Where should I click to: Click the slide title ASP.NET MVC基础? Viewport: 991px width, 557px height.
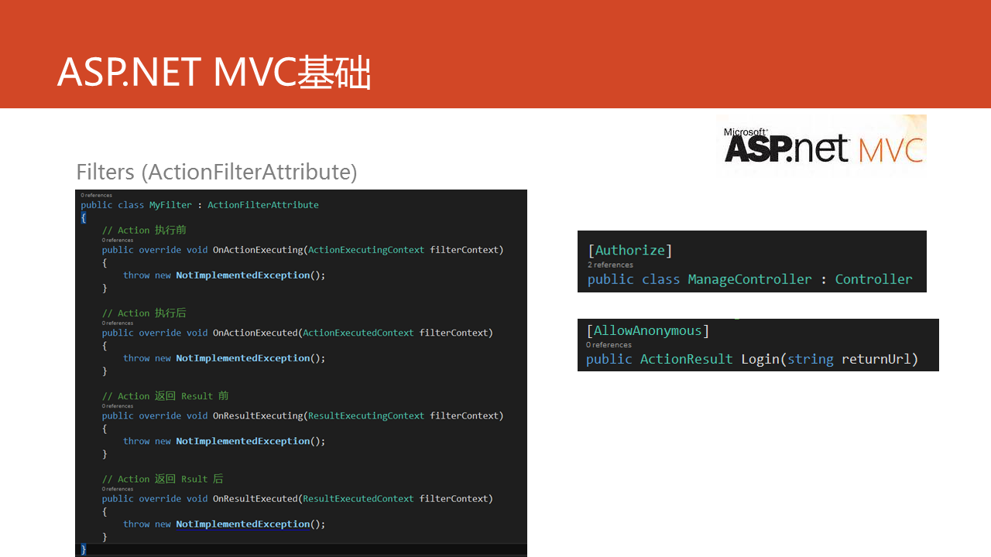214,73
